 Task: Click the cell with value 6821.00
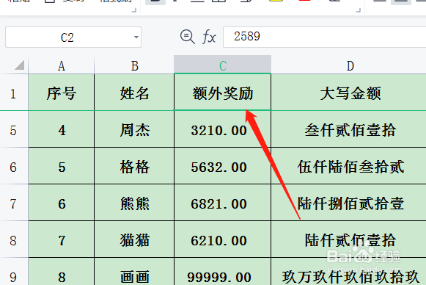pyautogui.click(x=222, y=203)
